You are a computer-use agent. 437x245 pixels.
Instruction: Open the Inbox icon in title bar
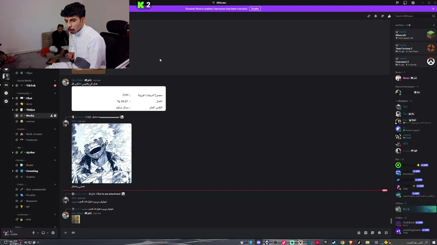coord(405,3)
